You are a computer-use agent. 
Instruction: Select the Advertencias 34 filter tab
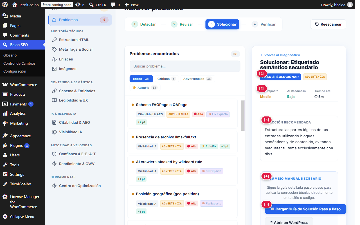[198, 79]
